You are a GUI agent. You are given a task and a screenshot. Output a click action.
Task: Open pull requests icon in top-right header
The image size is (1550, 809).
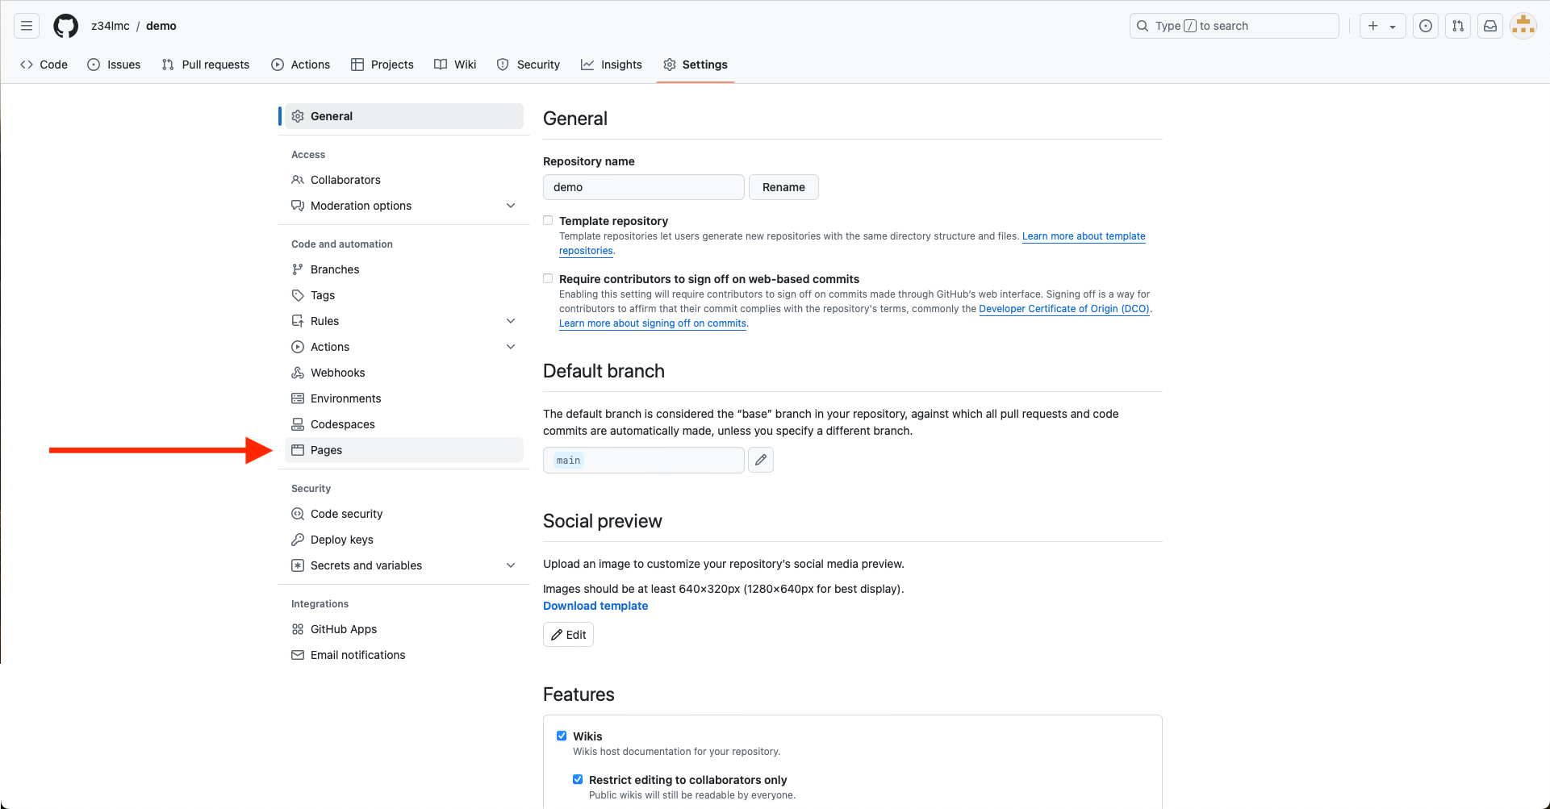tap(1458, 26)
